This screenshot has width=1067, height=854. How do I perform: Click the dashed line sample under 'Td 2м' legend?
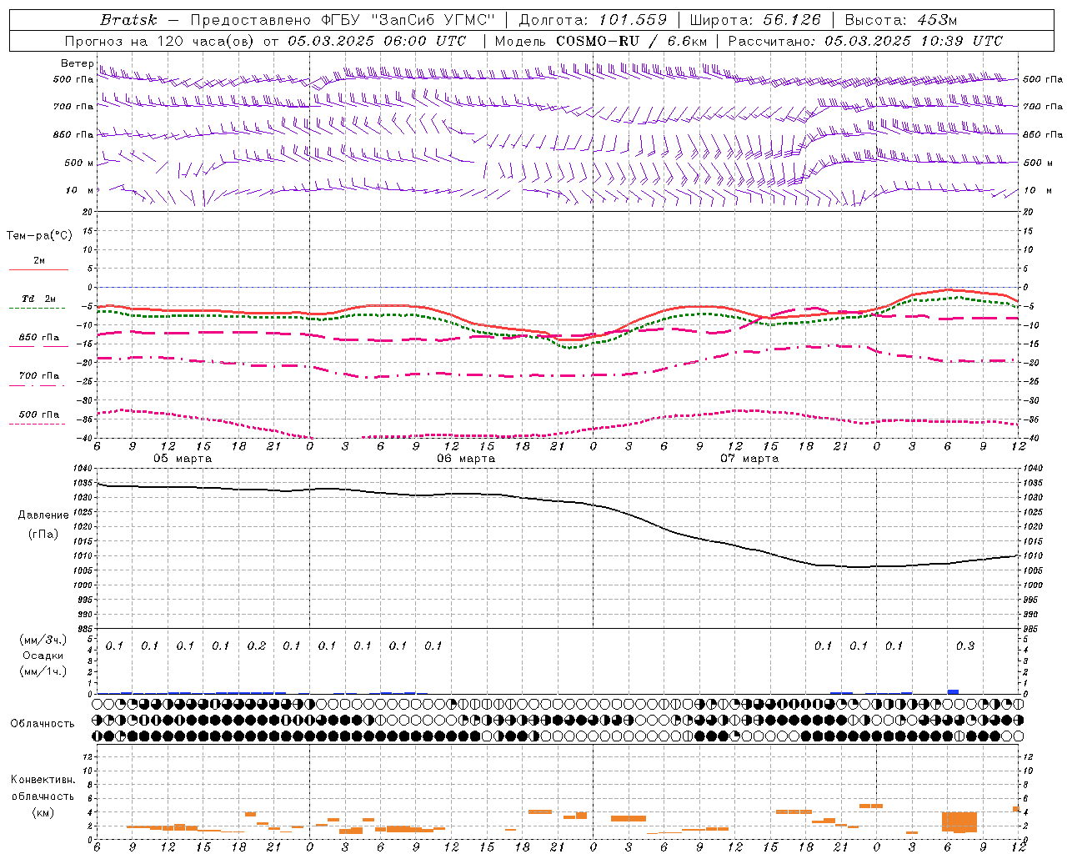(x=38, y=309)
